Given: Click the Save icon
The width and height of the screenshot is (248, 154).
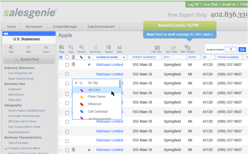Looking at the screenshot, I should tap(119, 47).
